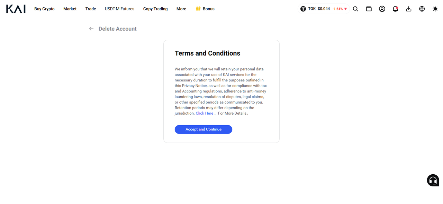The width and height of the screenshot is (443, 204).
Task: Follow the Click Here link
Action: pyautogui.click(x=205, y=113)
